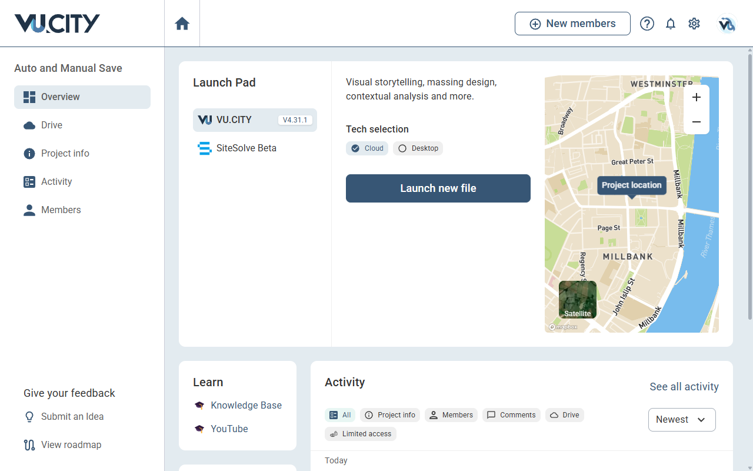Click the Launch Pad heading

224,82
